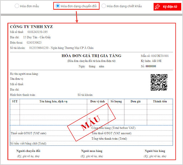Click the 'Số tiền viết bằng chữ (Total)' label

(28, 144)
